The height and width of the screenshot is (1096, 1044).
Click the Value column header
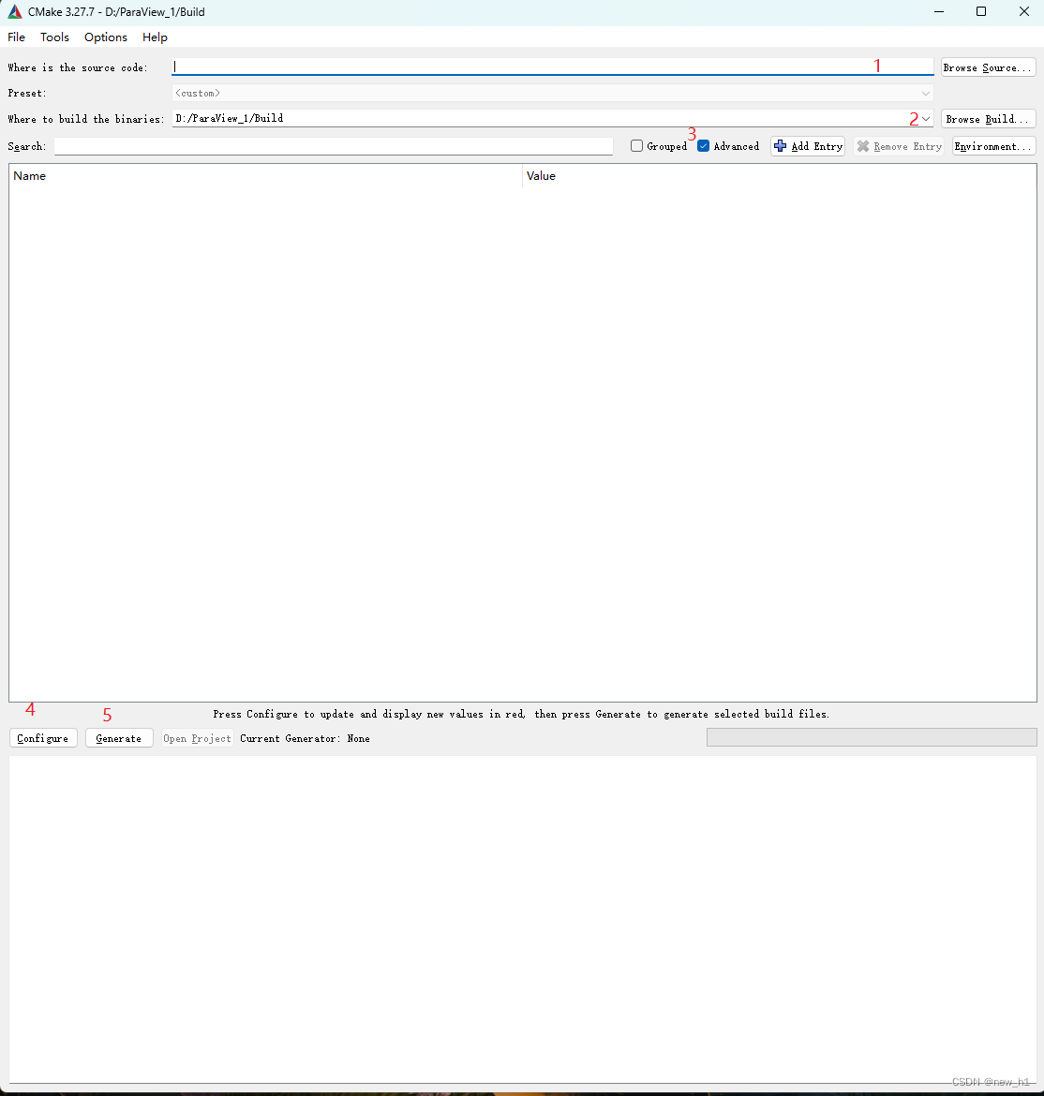779,176
